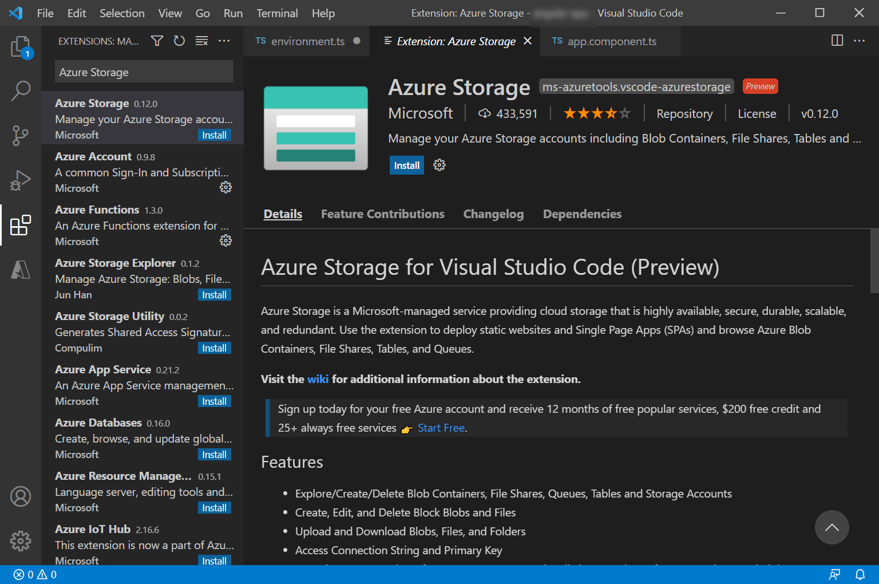The image size is (879, 584).
Task: Install the Azure Storage Utility extension
Action: click(215, 348)
